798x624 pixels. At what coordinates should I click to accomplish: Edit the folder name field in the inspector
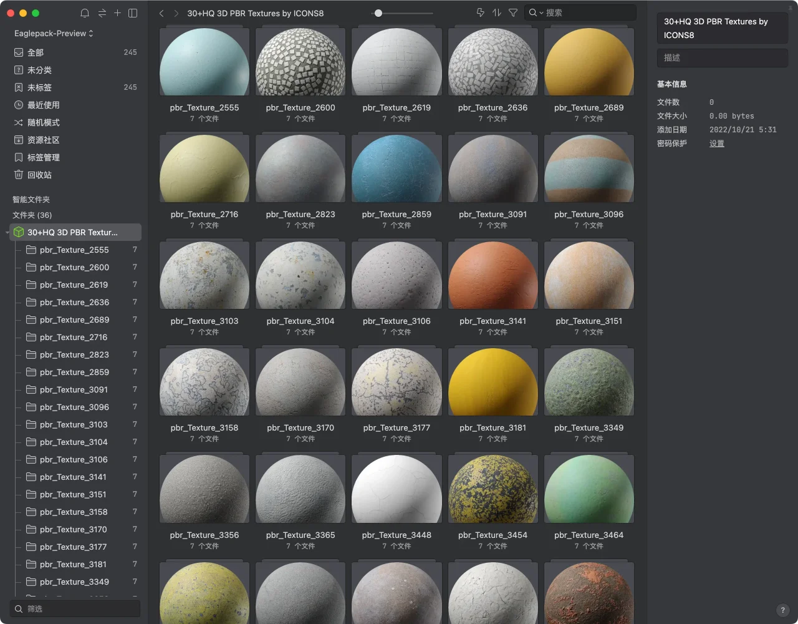pos(722,28)
